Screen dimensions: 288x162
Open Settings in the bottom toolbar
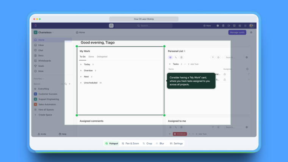point(176,143)
